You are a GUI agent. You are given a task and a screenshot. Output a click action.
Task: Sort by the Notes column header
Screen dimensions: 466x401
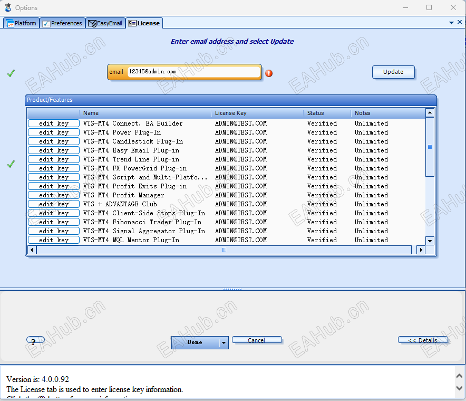click(x=388, y=113)
